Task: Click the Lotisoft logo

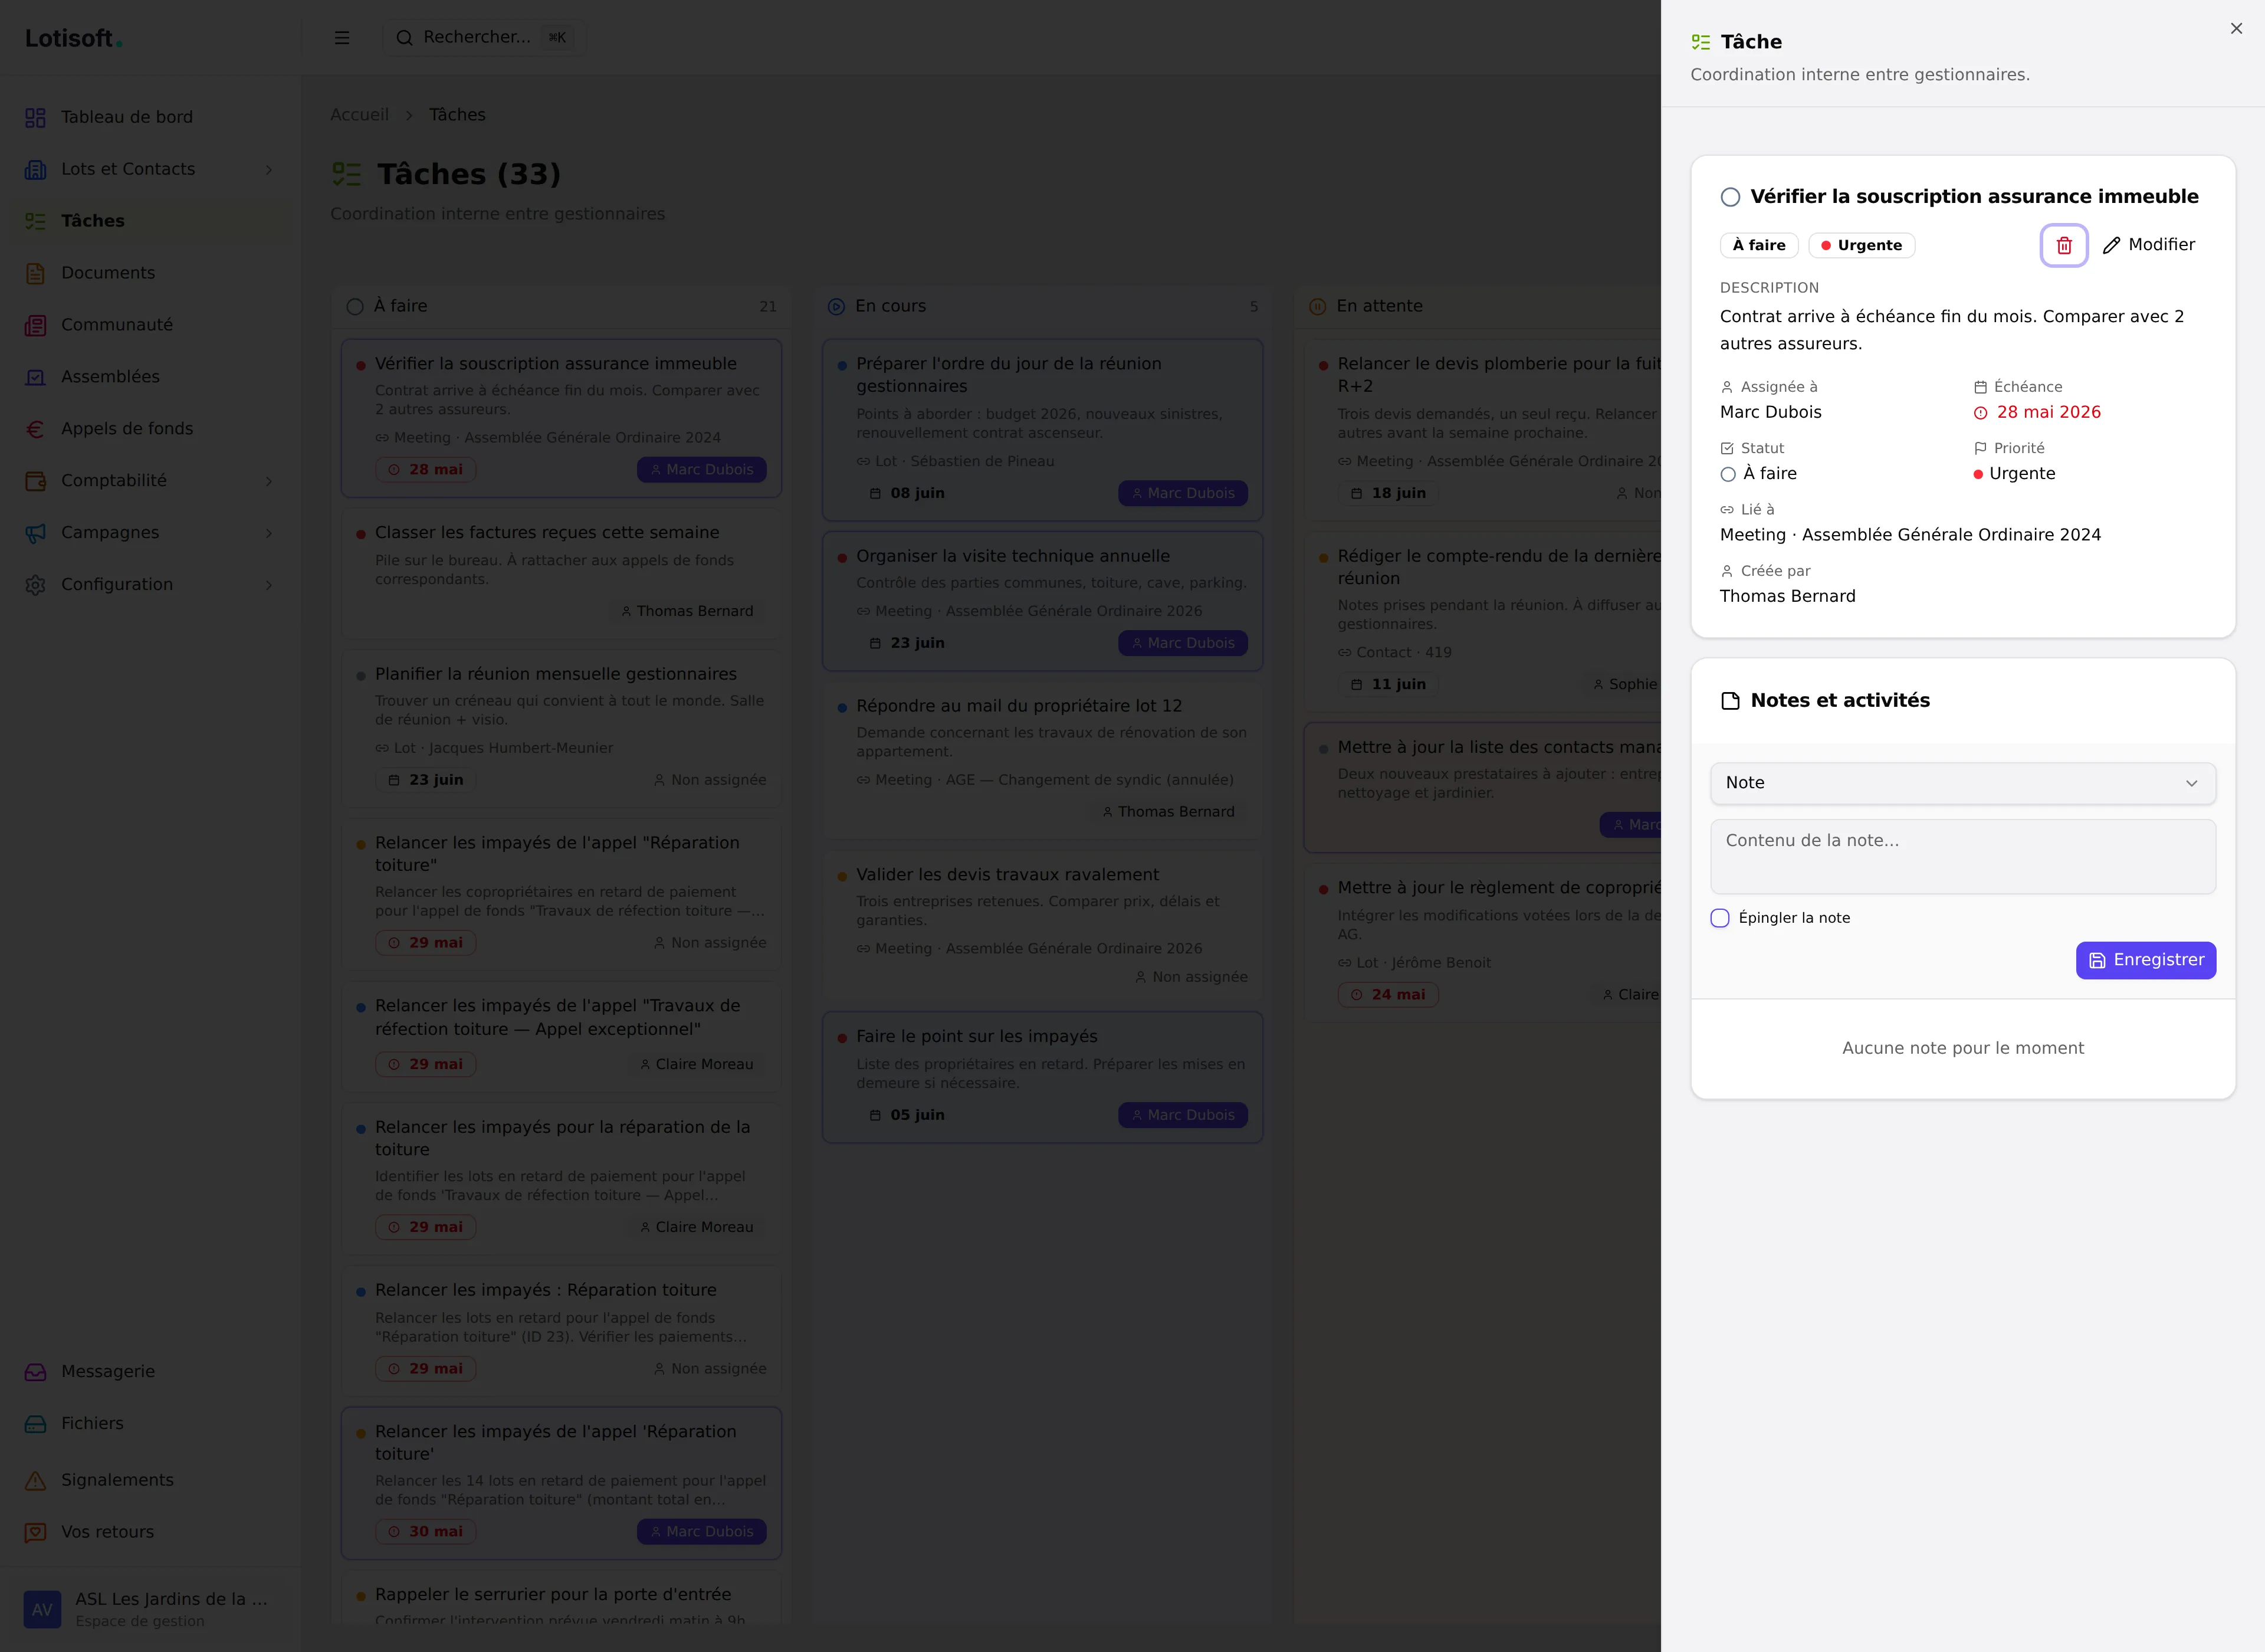Action: (x=73, y=38)
